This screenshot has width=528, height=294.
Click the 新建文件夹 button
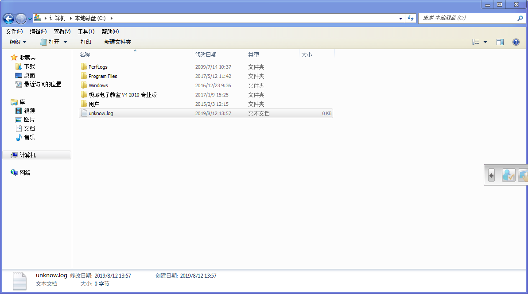(x=117, y=42)
